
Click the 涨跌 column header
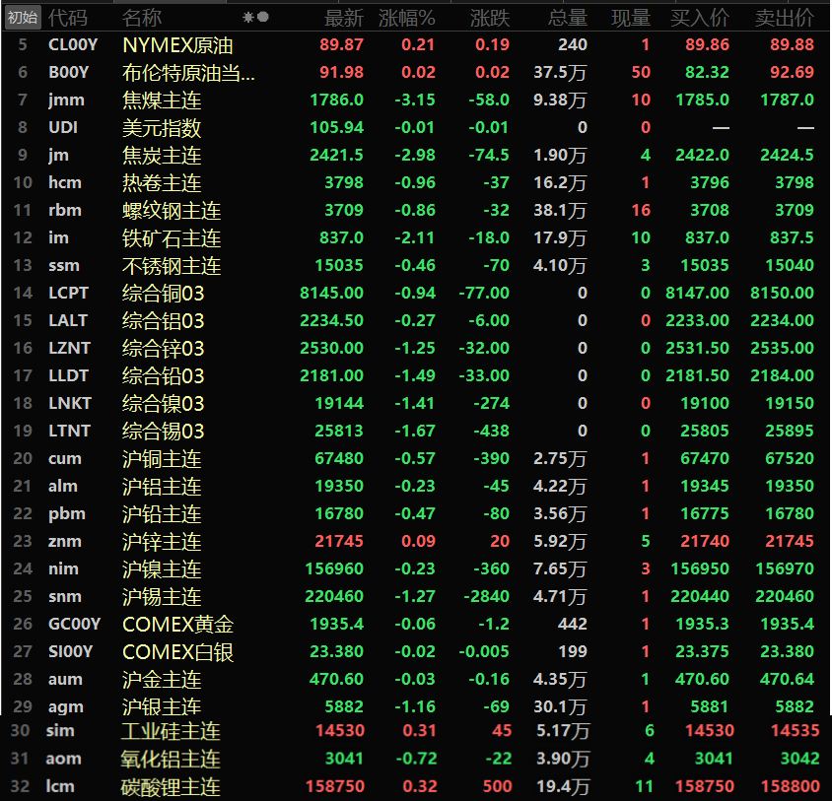point(489,18)
